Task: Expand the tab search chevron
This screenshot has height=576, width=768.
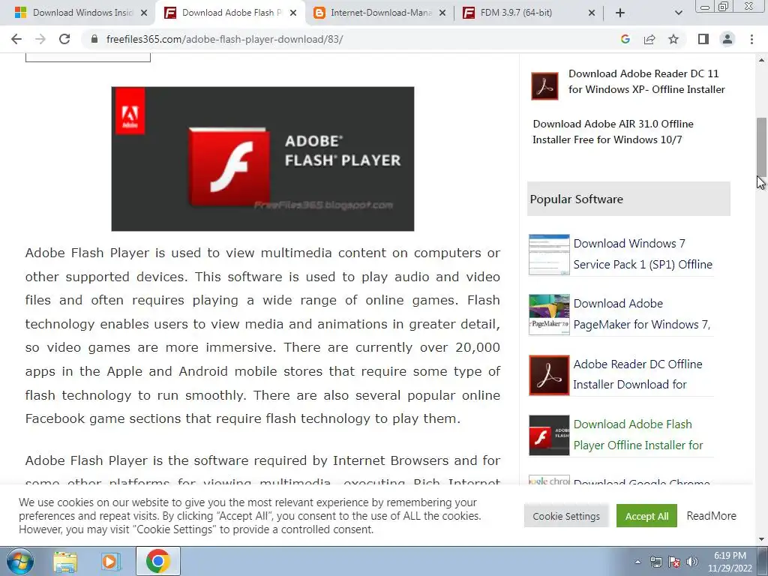Action: [x=678, y=13]
